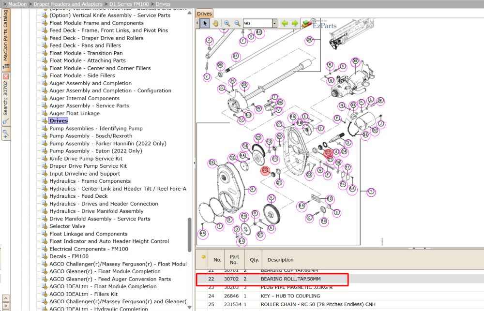Click page icon beside Selector Valve
Viewport: 484px width, 311px height.
pos(45,226)
